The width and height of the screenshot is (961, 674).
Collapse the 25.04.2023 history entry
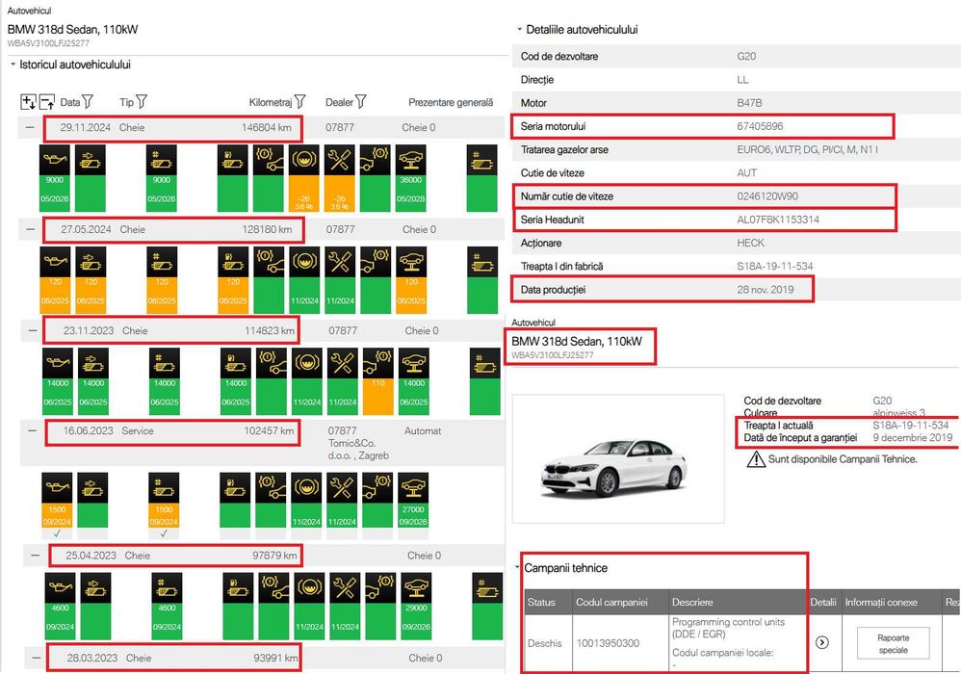point(36,556)
